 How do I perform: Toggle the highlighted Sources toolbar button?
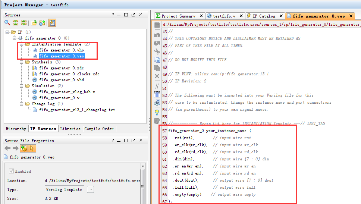pos(52,23)
